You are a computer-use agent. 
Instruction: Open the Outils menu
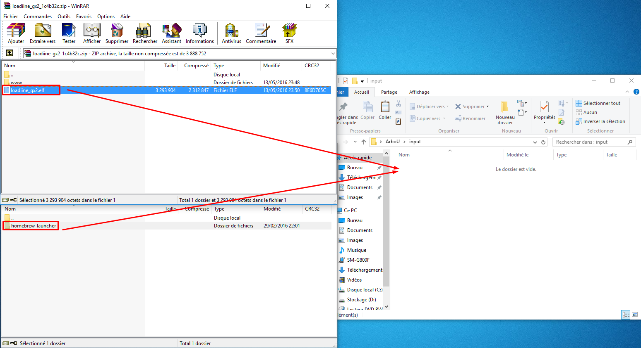point(64,17)
